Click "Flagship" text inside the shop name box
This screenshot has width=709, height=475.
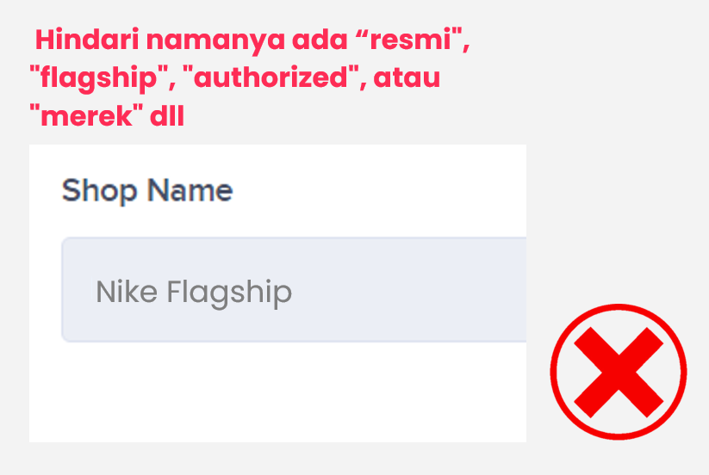point(229,293)
